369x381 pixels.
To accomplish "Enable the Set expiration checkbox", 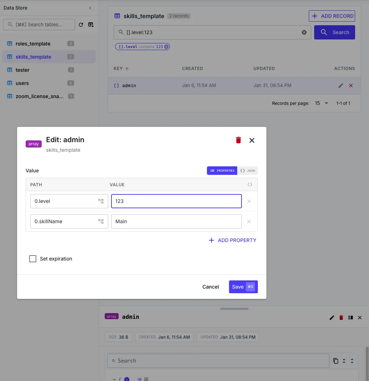I will pos(33,259).
